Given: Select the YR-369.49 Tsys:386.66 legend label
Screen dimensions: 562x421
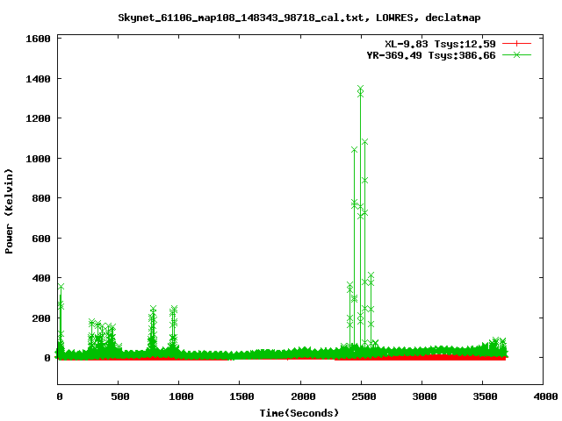Looking at the screenshot, I should (431, 54).
